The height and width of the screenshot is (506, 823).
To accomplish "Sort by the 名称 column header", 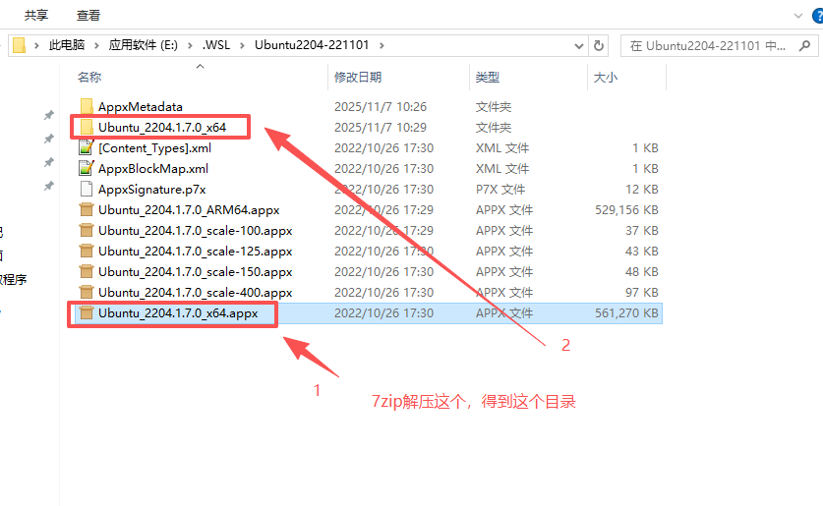I will tap(89, 77).
